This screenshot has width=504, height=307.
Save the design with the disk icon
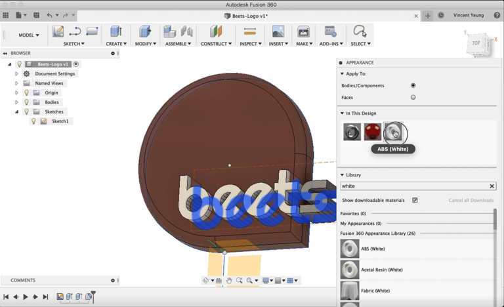pos(36,15)
